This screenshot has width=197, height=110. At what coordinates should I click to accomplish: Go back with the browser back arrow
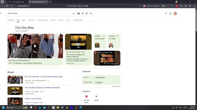2,6
